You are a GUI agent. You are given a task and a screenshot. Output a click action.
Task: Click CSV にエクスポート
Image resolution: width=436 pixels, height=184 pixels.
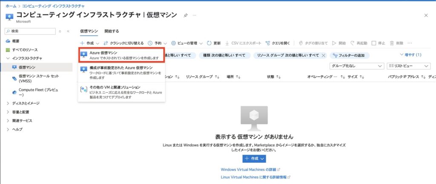click(x=243, y=43)
